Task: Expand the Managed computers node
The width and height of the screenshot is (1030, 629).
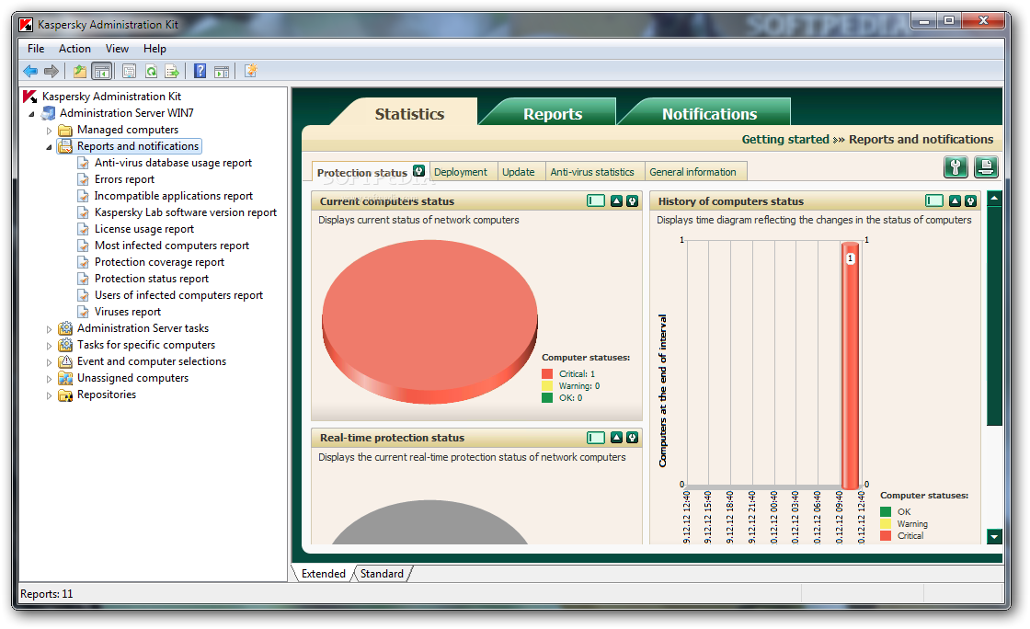Action: (50, 130)
